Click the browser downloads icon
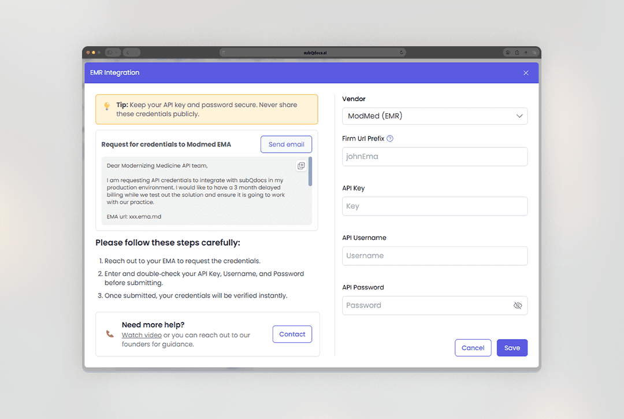 [507, 53]
